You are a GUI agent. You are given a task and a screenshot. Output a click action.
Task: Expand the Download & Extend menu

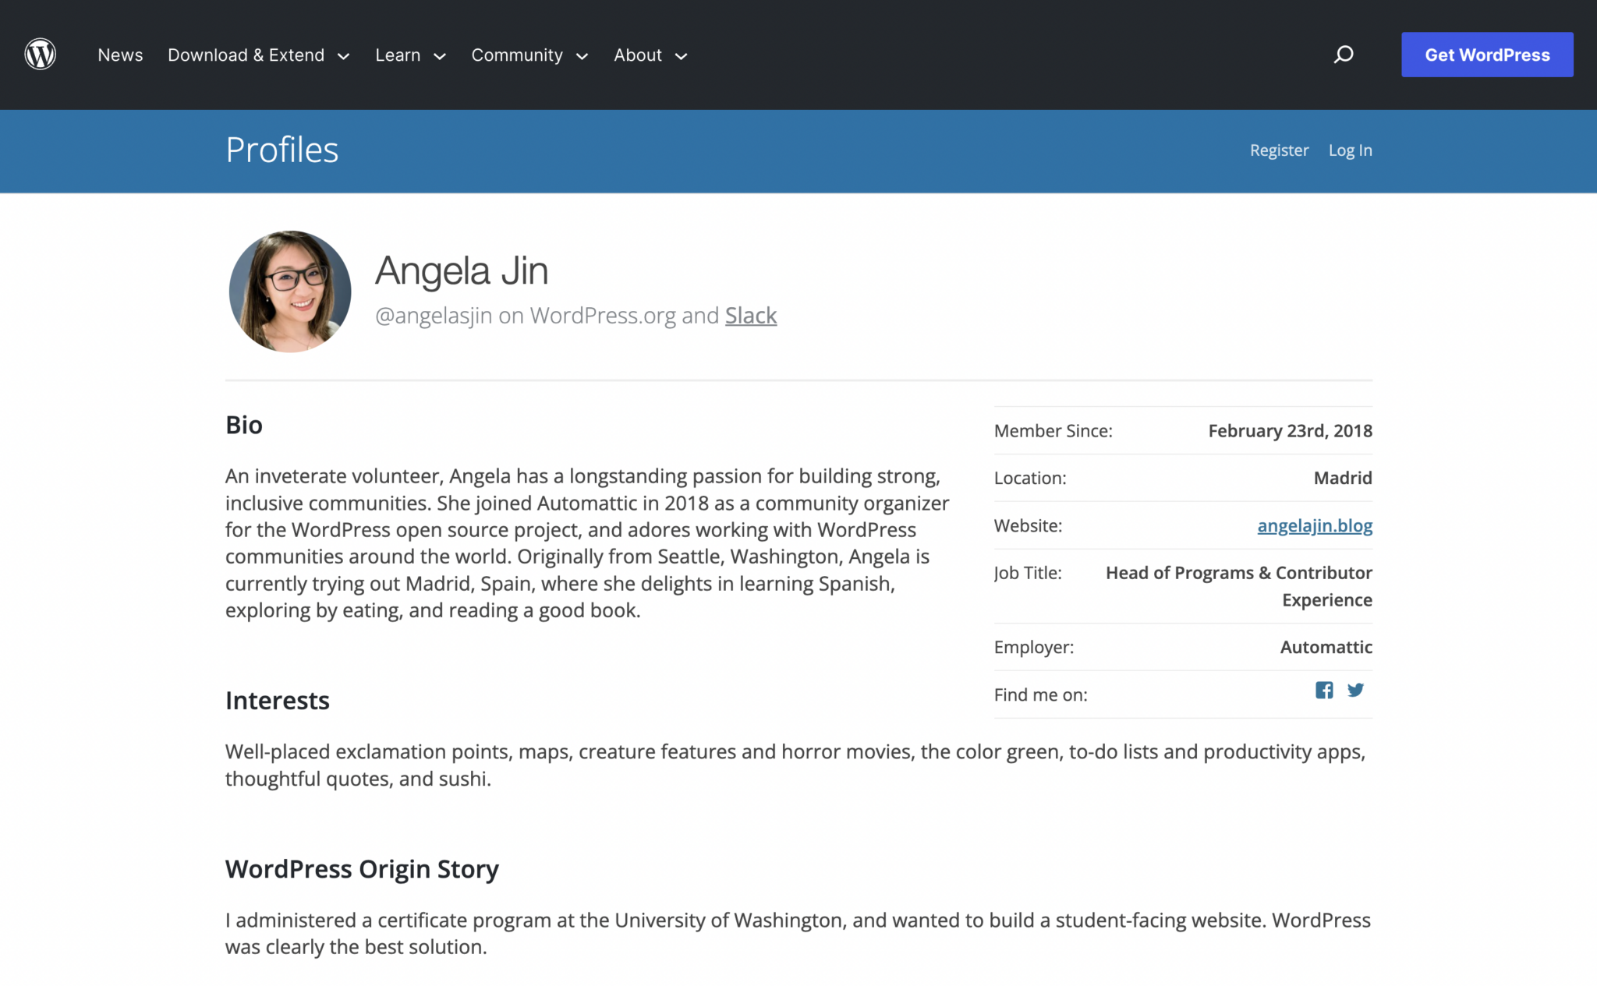[x=259, y=55]
